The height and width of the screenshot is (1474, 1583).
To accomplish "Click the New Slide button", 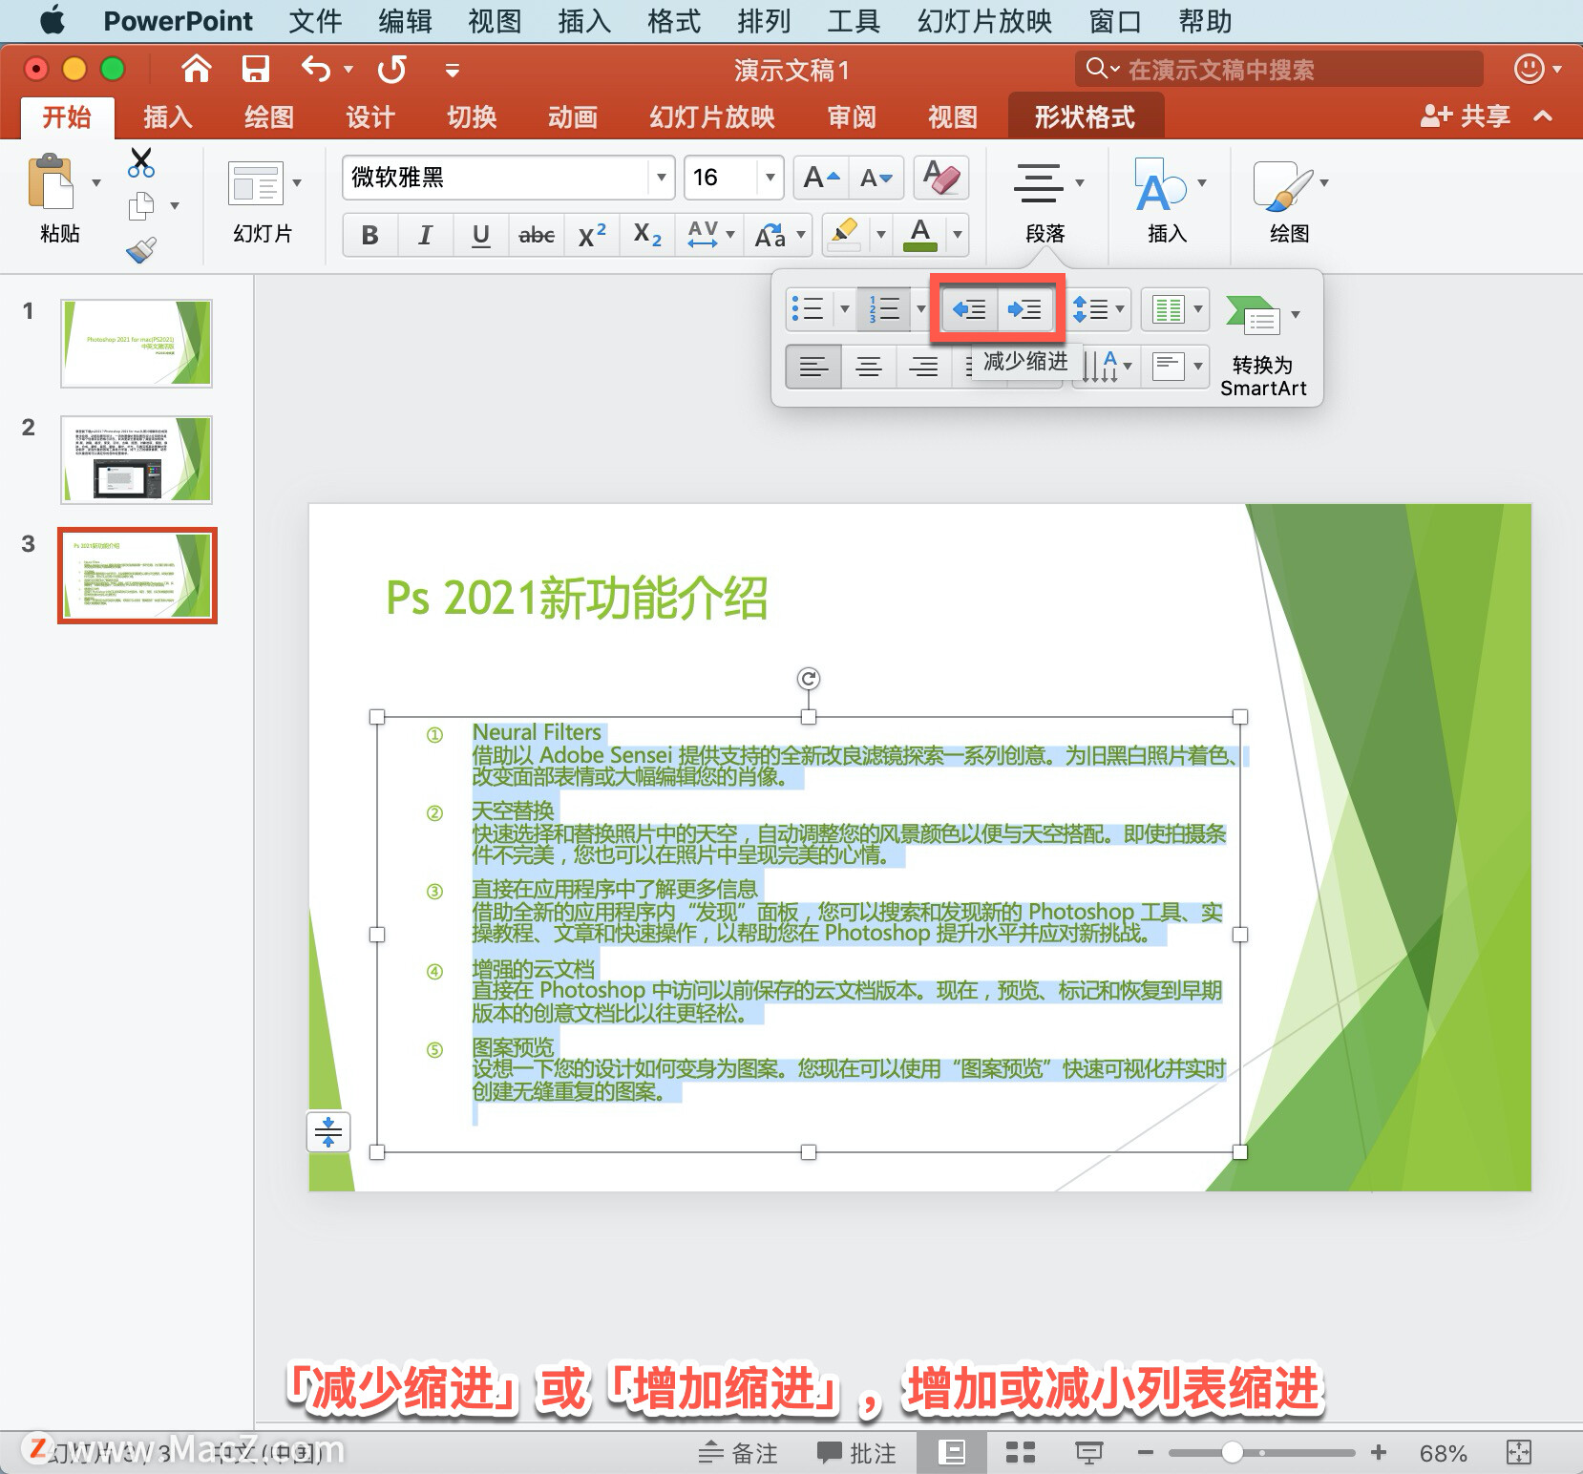I will click(x=255, y=183).
